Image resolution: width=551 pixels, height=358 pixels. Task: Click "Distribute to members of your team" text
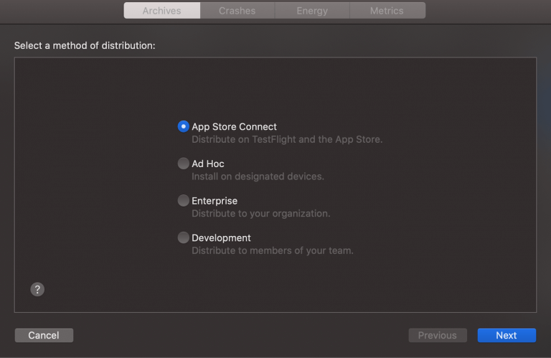coord(272,251)
